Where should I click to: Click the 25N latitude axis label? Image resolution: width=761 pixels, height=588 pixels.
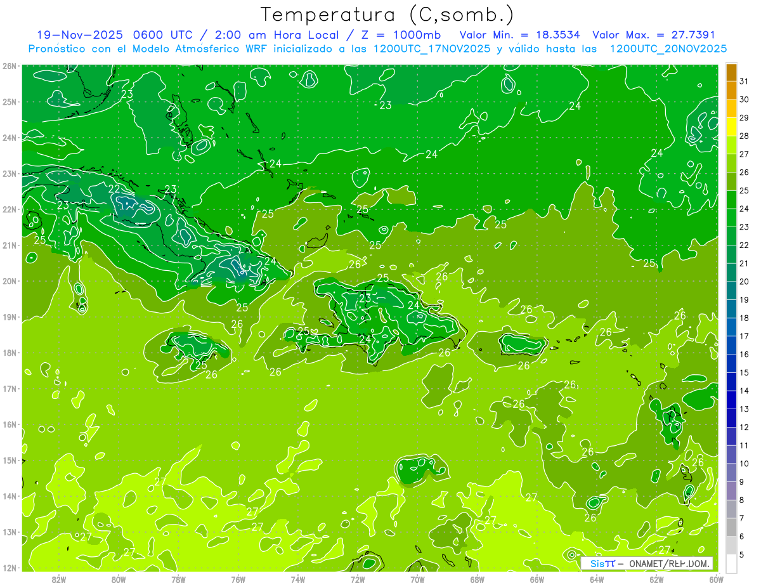pos(10,101)
